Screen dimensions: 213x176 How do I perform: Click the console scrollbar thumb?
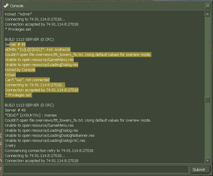coord(207,99)
